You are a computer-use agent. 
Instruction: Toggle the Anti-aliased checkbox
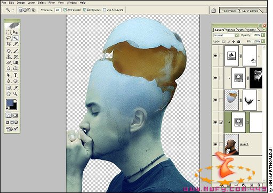tap(65, 10)
